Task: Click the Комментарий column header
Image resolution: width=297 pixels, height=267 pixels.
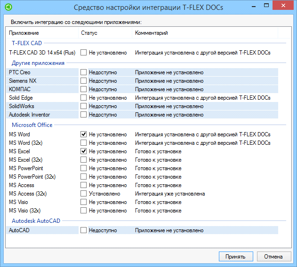Action: (x=205, y=33)
